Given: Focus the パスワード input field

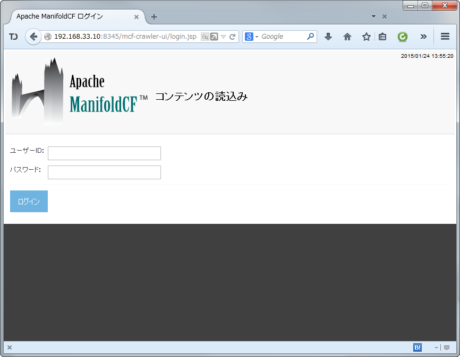Looking at the screenshot, I should pos(104,172).
